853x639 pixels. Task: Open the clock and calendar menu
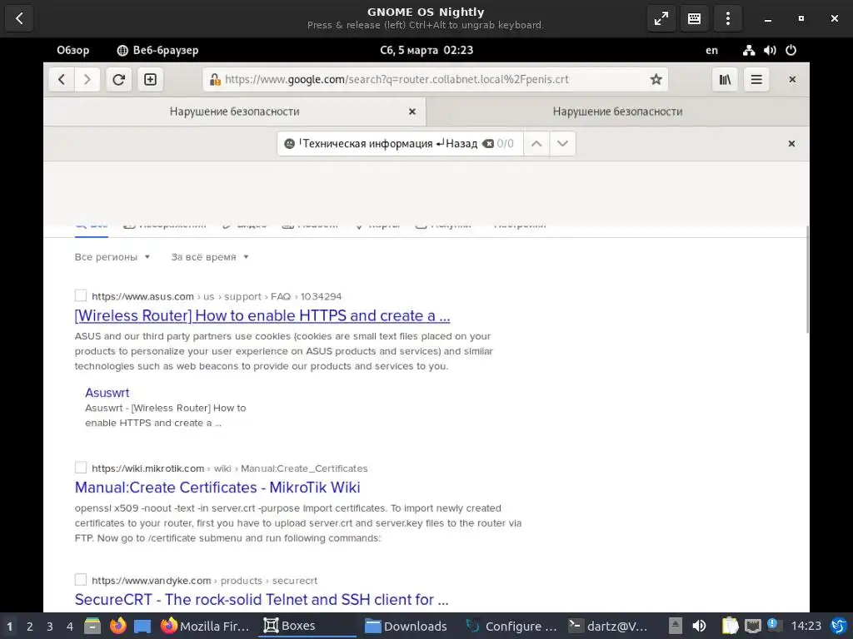coord(426,51)
